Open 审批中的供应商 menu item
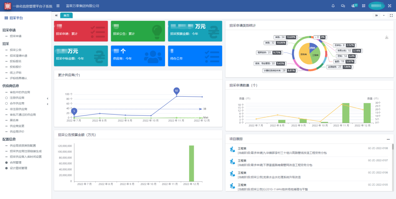 click(20, 92)
